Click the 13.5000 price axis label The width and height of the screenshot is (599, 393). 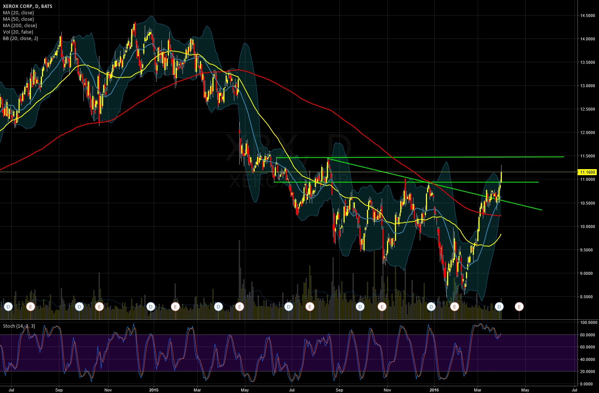(x=588, y=62)
